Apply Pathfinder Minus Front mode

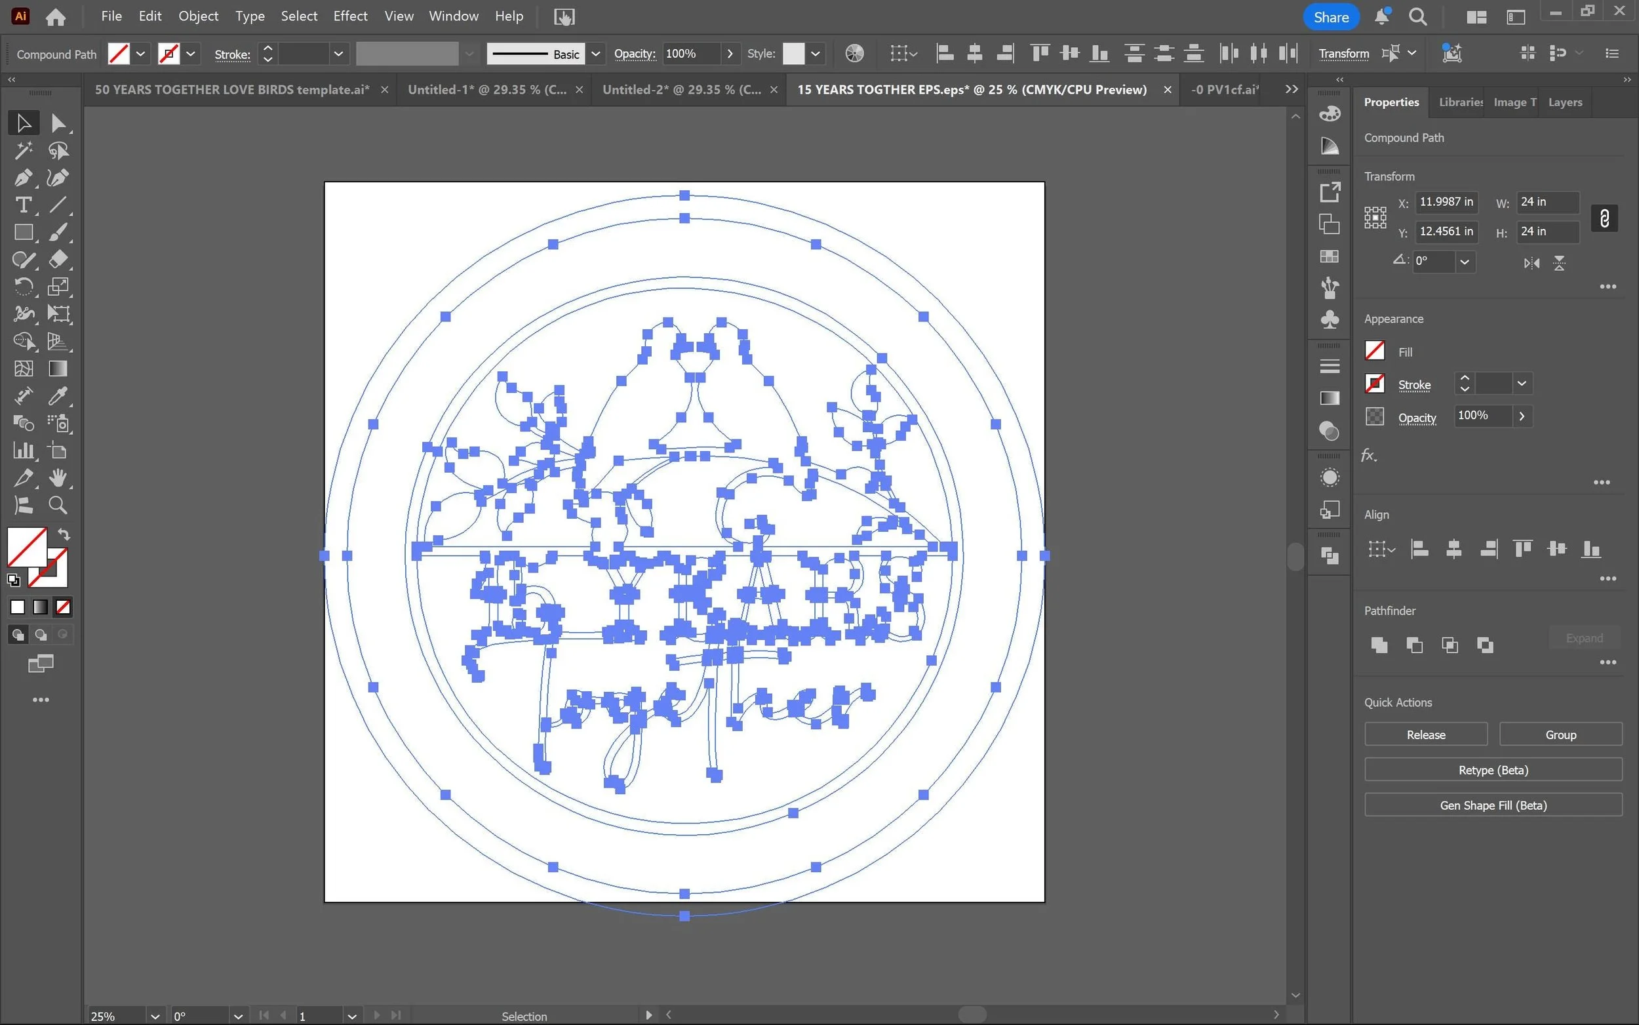[1414, 645]
